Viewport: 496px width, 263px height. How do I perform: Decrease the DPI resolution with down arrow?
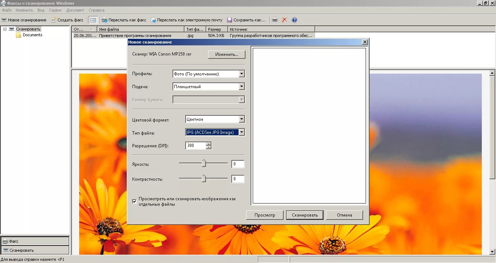(208, 147)
